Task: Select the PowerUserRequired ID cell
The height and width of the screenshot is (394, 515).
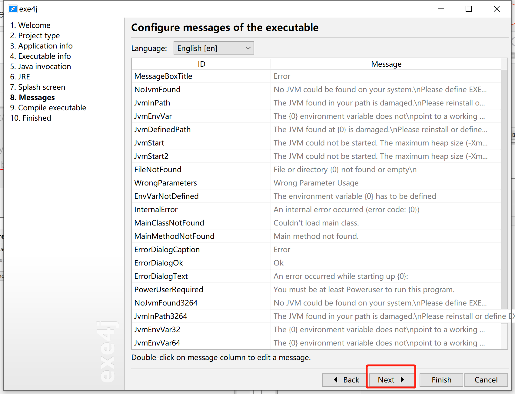Action: click(201, 289)
